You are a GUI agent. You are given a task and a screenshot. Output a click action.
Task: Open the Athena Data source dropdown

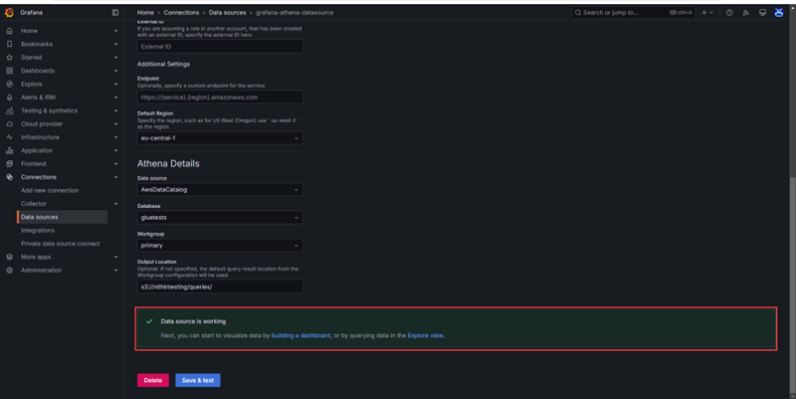pos(219,189)
